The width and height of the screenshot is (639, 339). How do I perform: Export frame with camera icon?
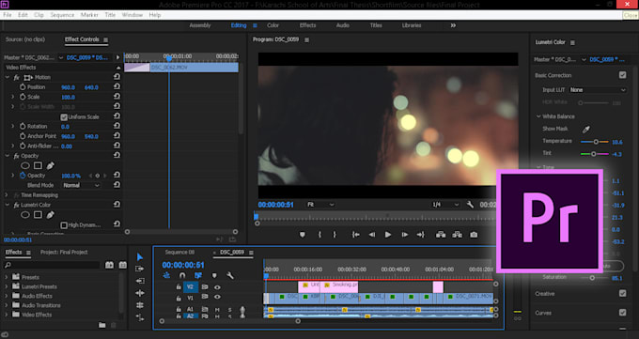[474, 235]
